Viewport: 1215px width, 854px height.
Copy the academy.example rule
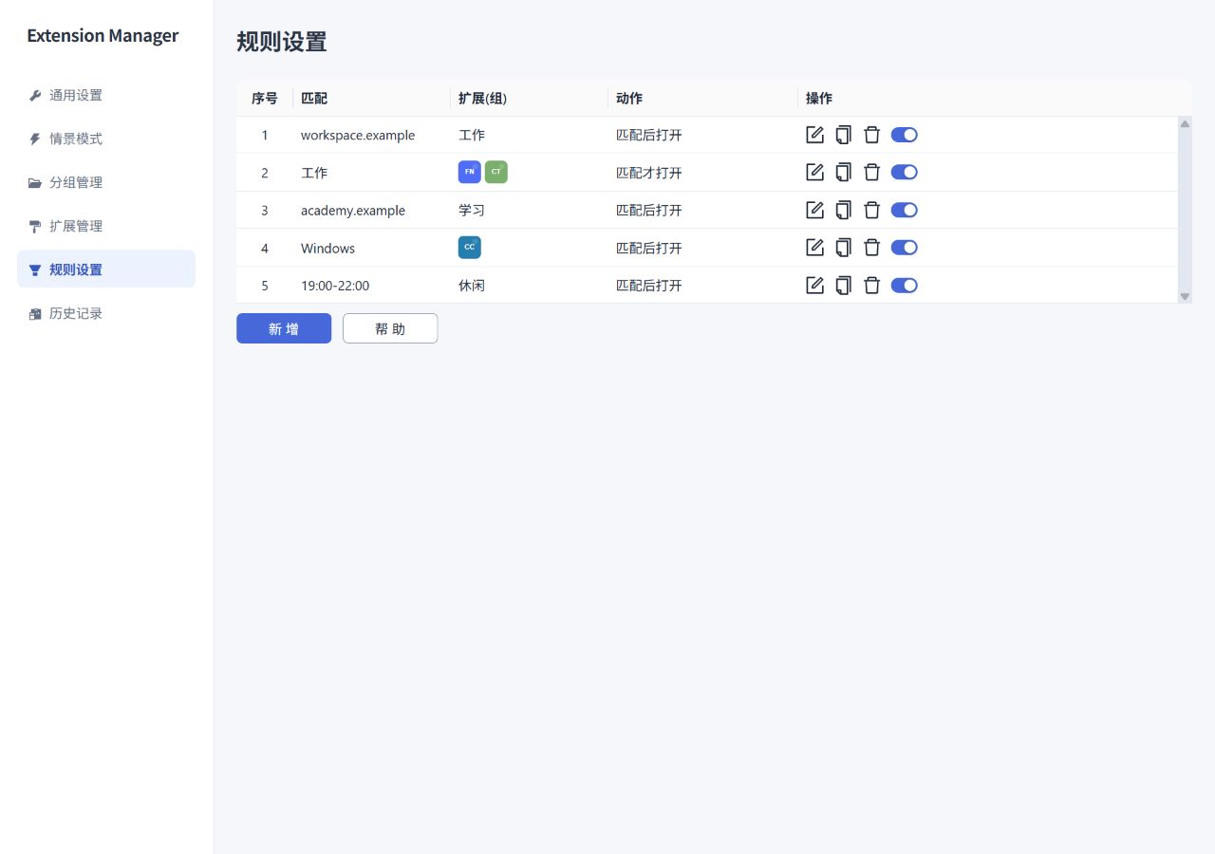[843, 210]
